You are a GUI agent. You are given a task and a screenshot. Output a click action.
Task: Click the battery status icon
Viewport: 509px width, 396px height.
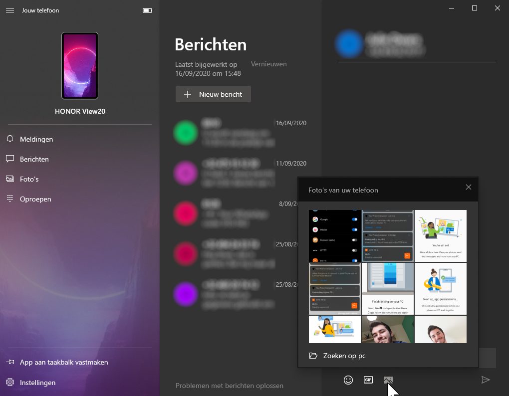pyautogui.click(x=147, y=10)
